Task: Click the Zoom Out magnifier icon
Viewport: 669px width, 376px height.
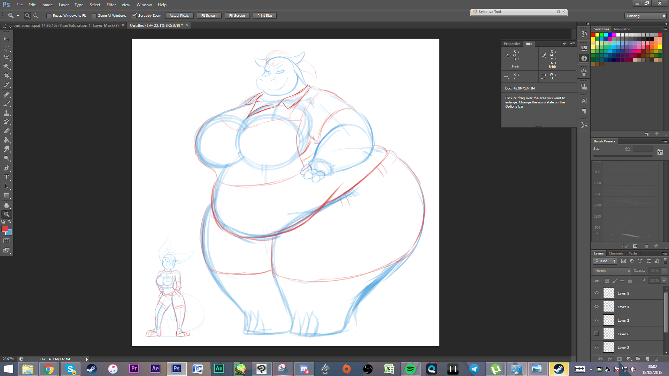Action: (36, 16)
